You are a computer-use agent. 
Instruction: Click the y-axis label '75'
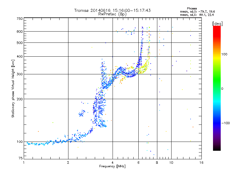tap(21, 158)
